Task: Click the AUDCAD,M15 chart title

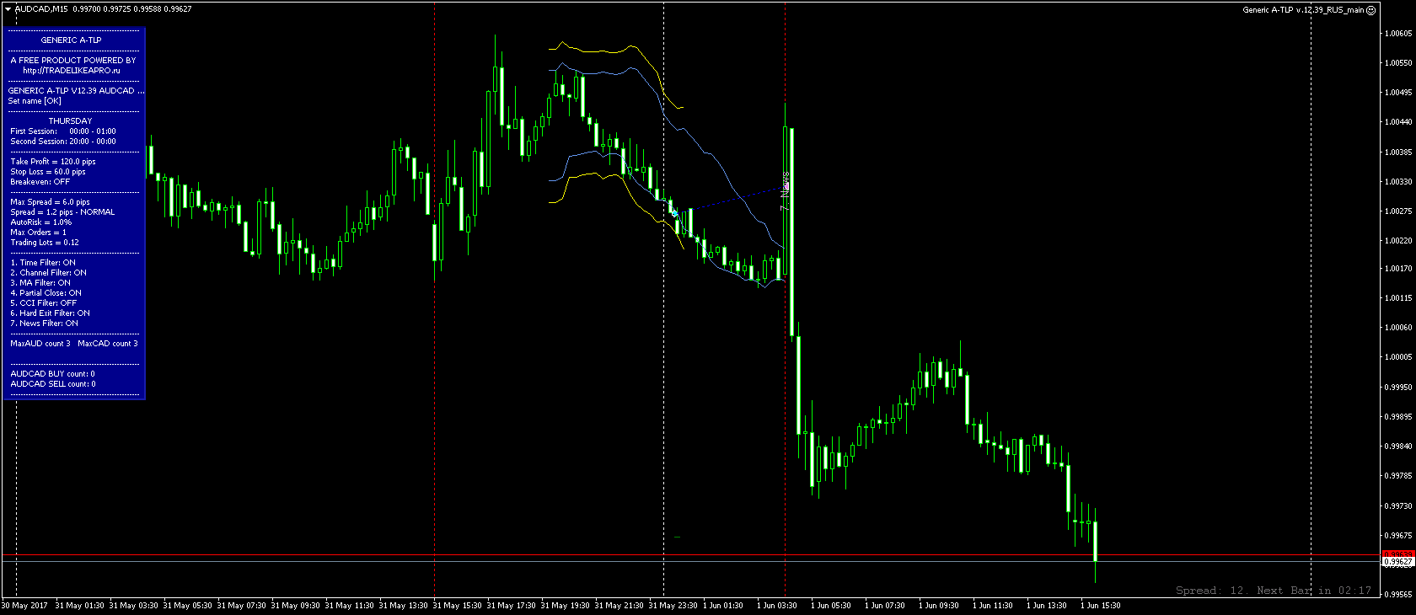Action: [x=42, y=9]
